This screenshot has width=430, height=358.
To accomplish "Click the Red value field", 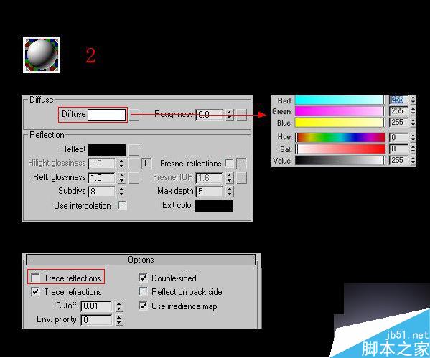I will click(398, 100).
